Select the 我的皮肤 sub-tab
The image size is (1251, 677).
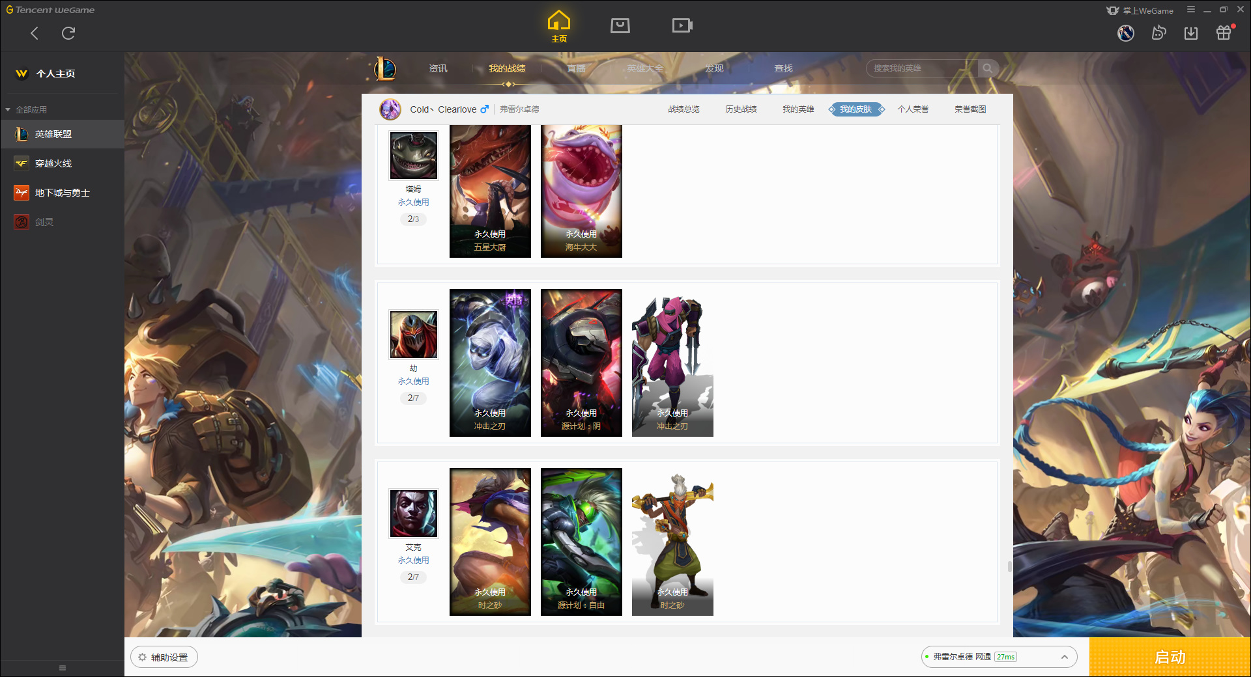click(x=856, y=109)
